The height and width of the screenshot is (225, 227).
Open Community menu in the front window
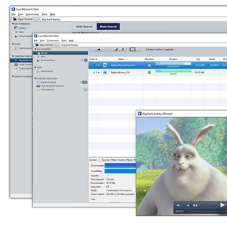[53, 41]
